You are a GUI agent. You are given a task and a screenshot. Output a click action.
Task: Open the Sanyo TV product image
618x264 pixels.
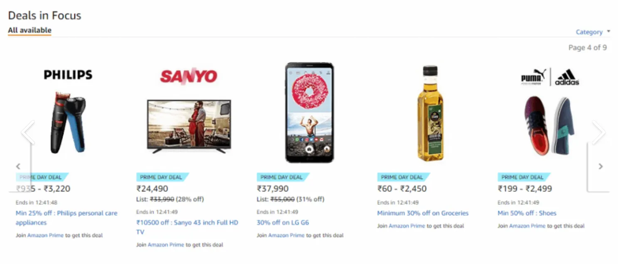(x=189, y=126)
